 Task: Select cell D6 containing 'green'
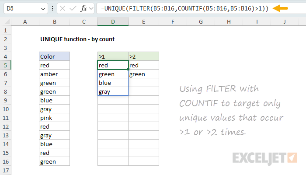click(113, 74)
